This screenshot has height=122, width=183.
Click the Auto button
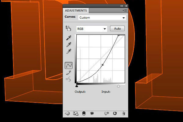click(117, 28)
